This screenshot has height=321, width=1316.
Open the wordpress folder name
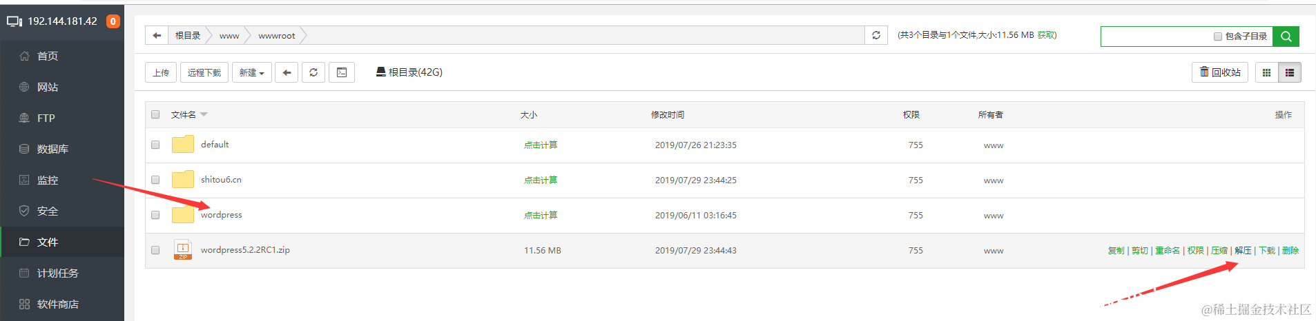(x=222, y=215)
